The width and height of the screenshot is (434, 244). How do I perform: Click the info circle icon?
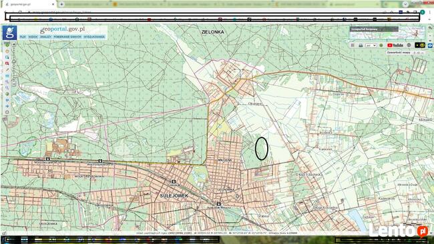click(409, 45)
